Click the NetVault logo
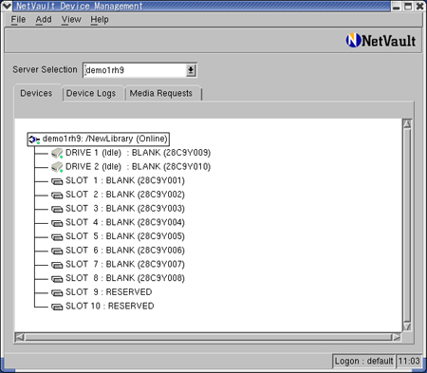The width and height of the screenshot is (427, 373). tap(381, 41)
